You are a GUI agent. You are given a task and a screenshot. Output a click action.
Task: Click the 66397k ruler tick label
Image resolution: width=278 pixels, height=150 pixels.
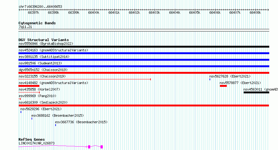pos(33,12)
